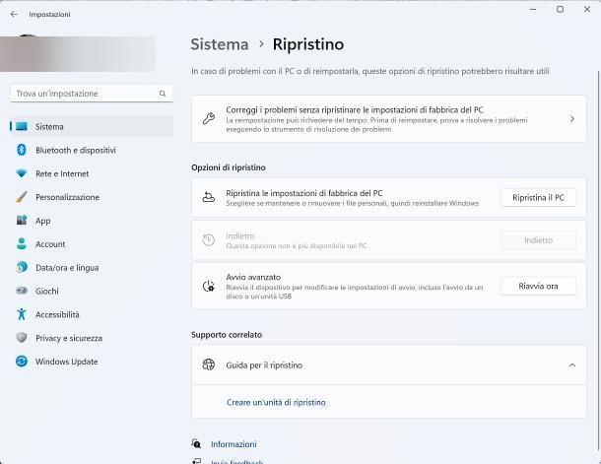
Task: Click the Avvio avanzato title text
Action: tap(253, 277)
